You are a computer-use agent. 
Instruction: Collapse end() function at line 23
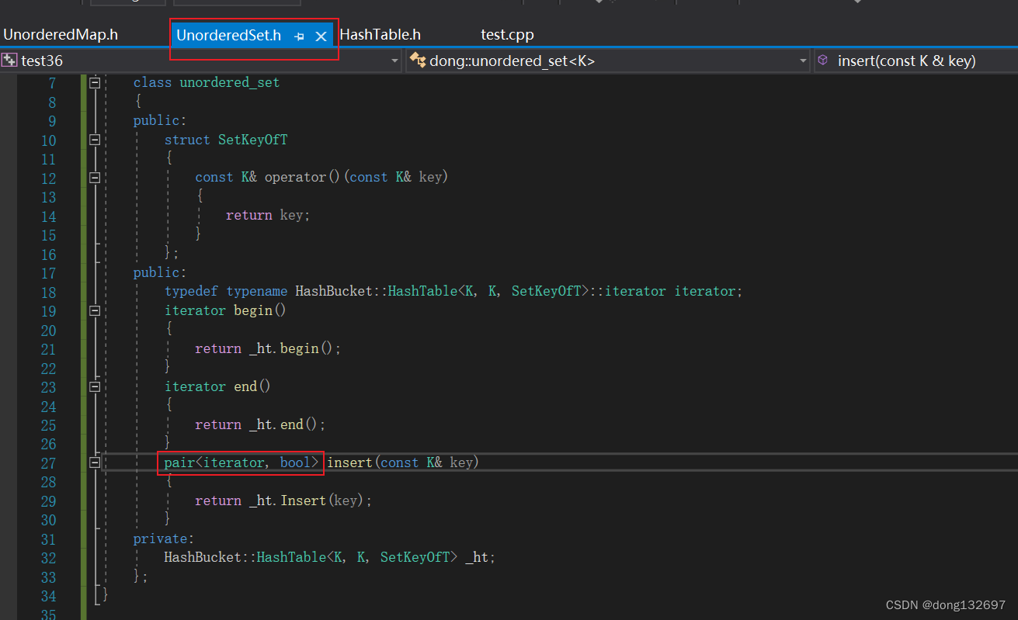[95, 386]
